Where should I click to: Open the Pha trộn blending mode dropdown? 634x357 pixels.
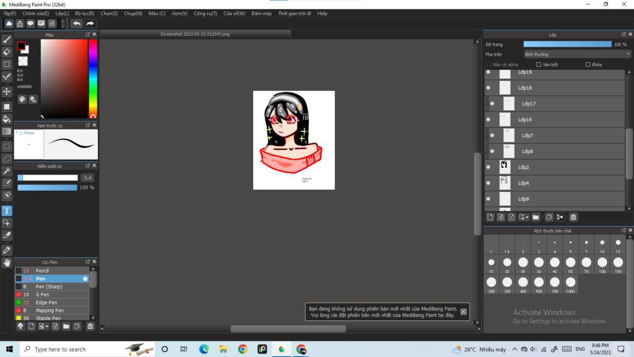576,55
